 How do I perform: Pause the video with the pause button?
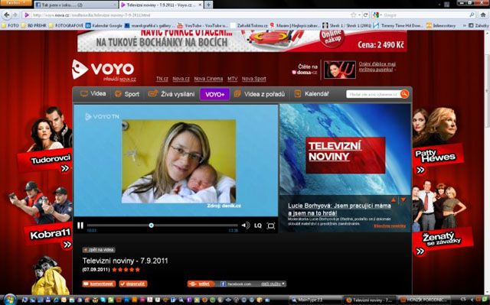pyautogui.click(x=80, y=226)
